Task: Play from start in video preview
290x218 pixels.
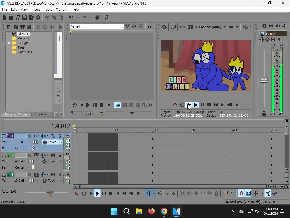Action: point(189,105)
